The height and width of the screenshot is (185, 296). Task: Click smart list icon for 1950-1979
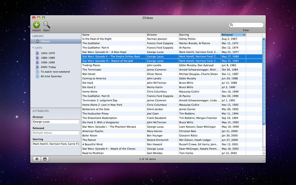click(37, 53)
